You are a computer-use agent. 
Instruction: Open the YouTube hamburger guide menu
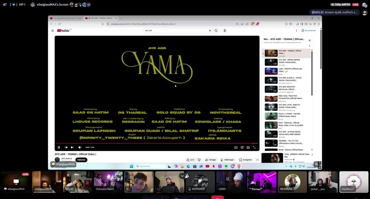[x=53, y=31]
